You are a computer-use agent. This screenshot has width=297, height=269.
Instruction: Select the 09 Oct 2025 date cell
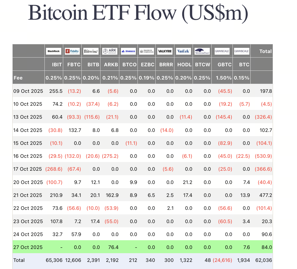coord(28,91)
